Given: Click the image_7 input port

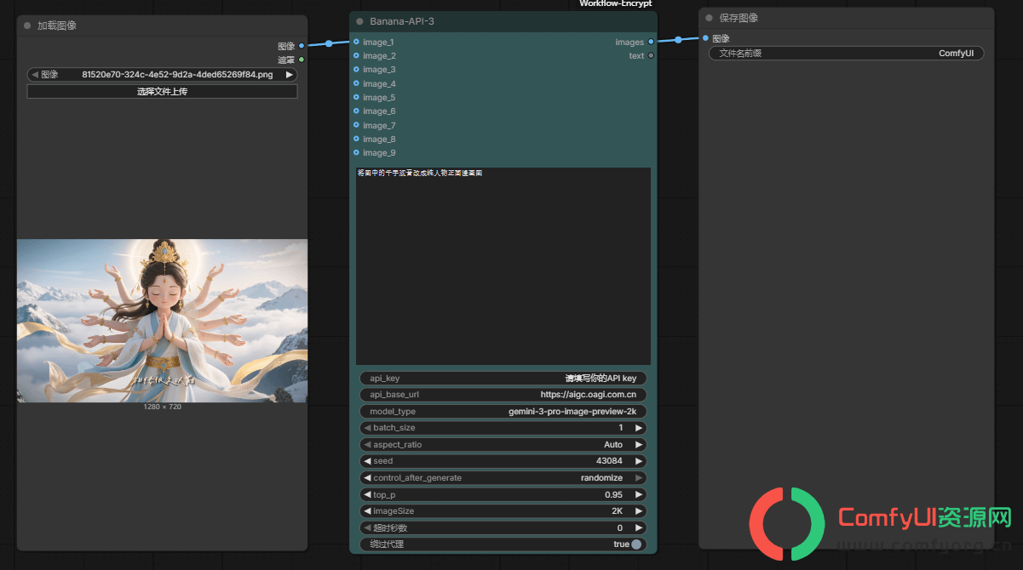Looking at the screenshot, I should [356, 125].
